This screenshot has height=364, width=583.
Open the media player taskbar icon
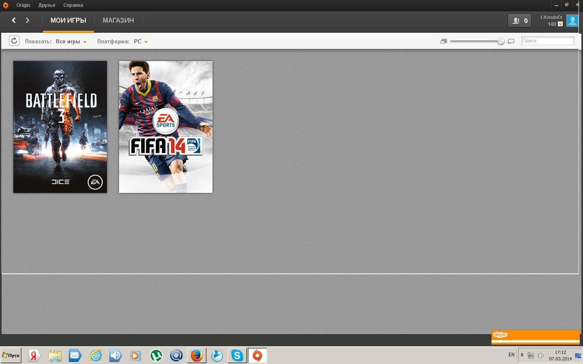click(x=136, y=356)
